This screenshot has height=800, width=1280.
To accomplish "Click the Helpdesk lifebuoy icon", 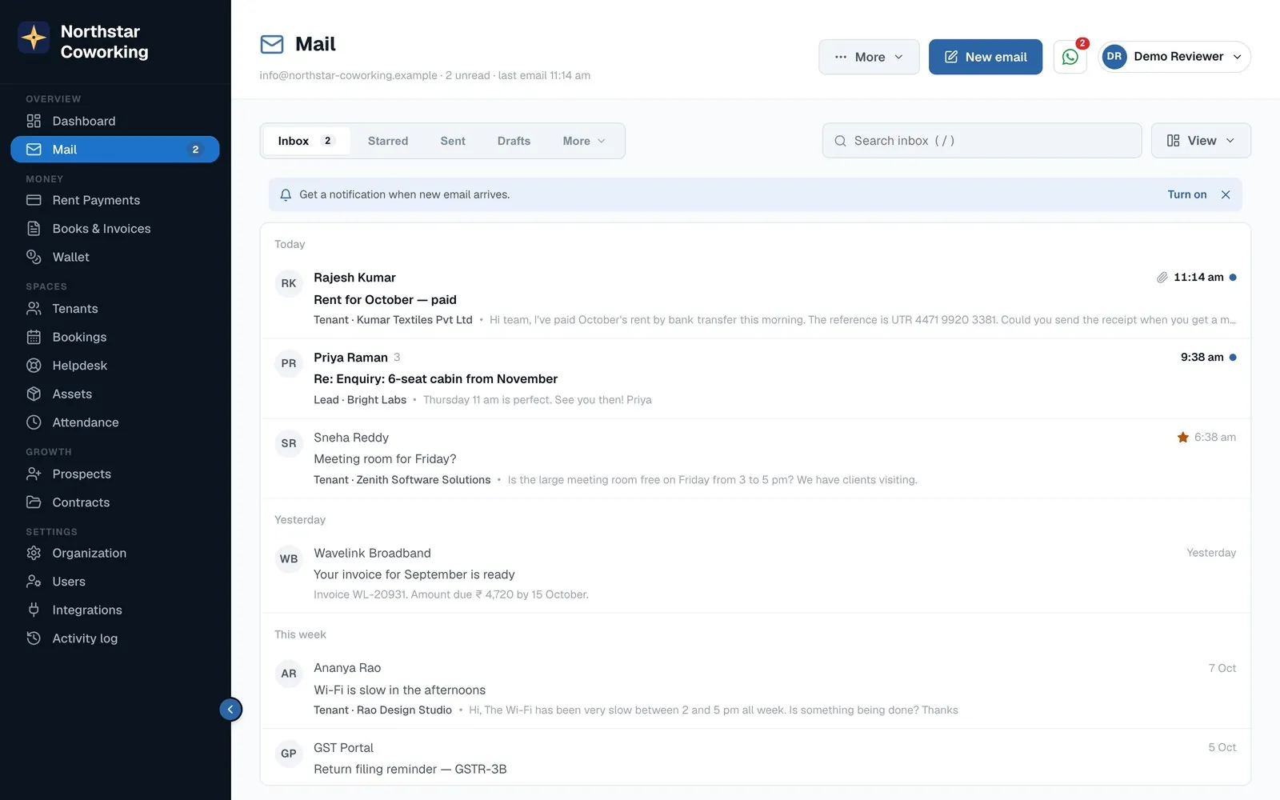I will [x=34, y=366].
